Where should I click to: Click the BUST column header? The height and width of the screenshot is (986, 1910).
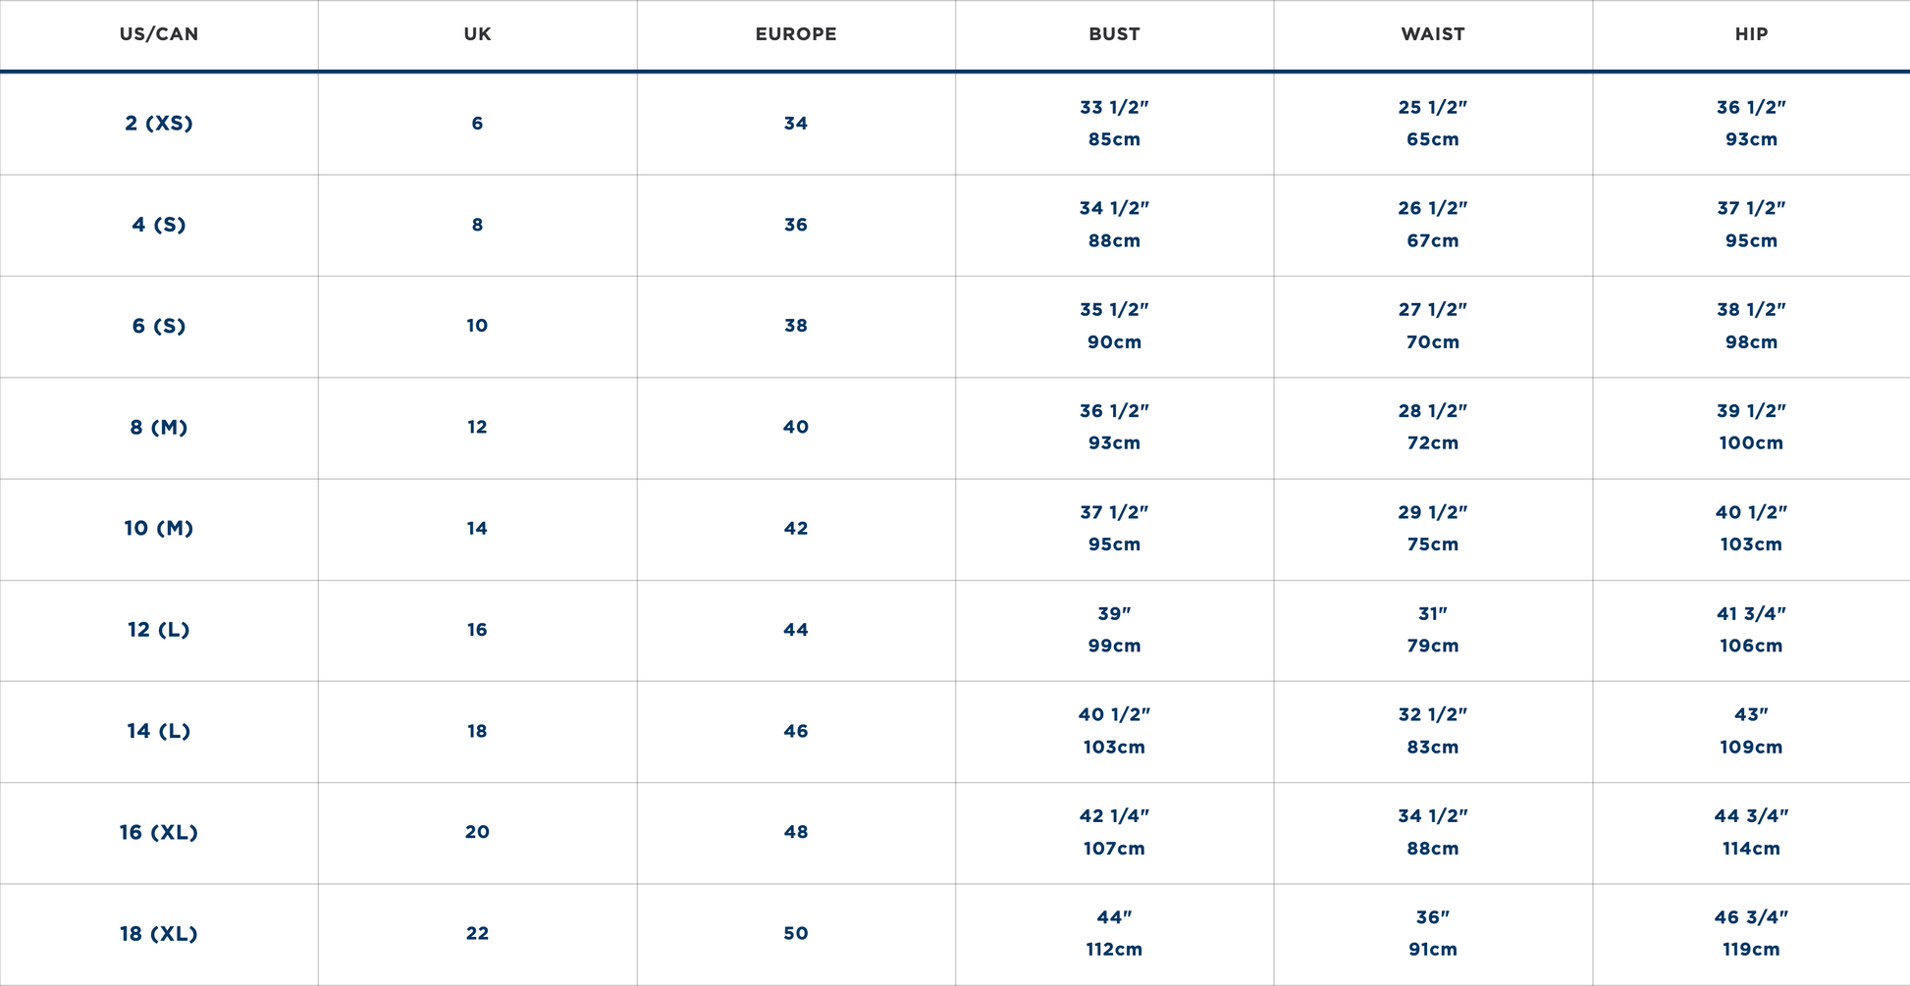click(x=1114, y=34)
